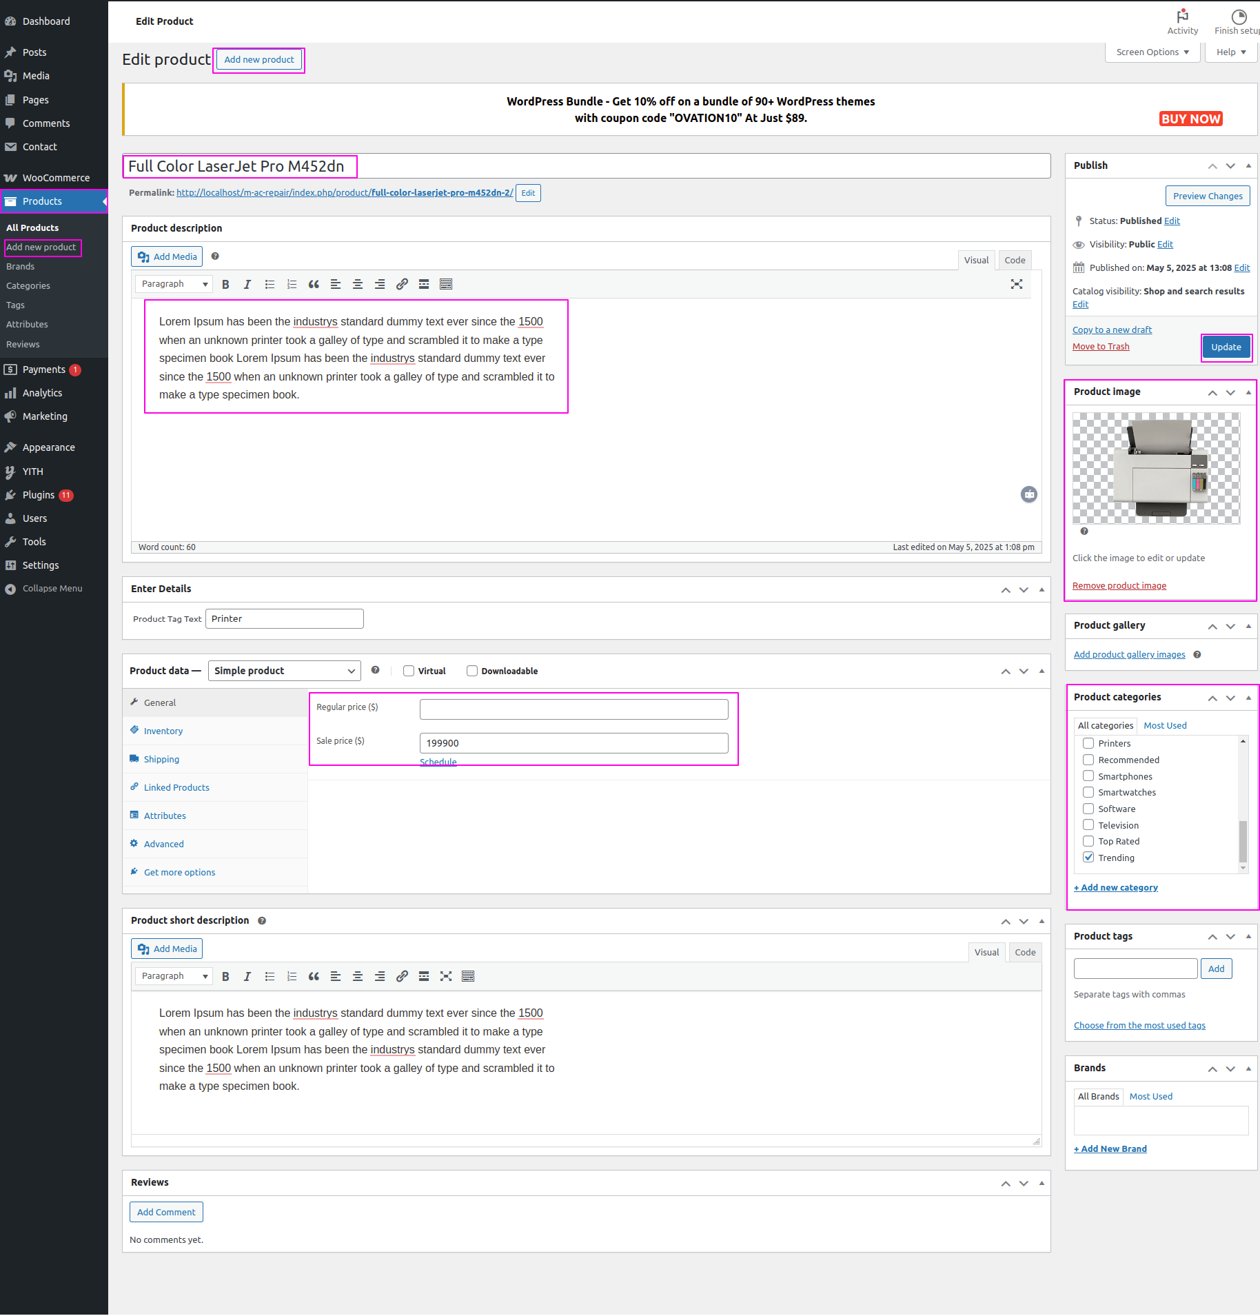Apply blockquote in short description editor

coord(314,976)
